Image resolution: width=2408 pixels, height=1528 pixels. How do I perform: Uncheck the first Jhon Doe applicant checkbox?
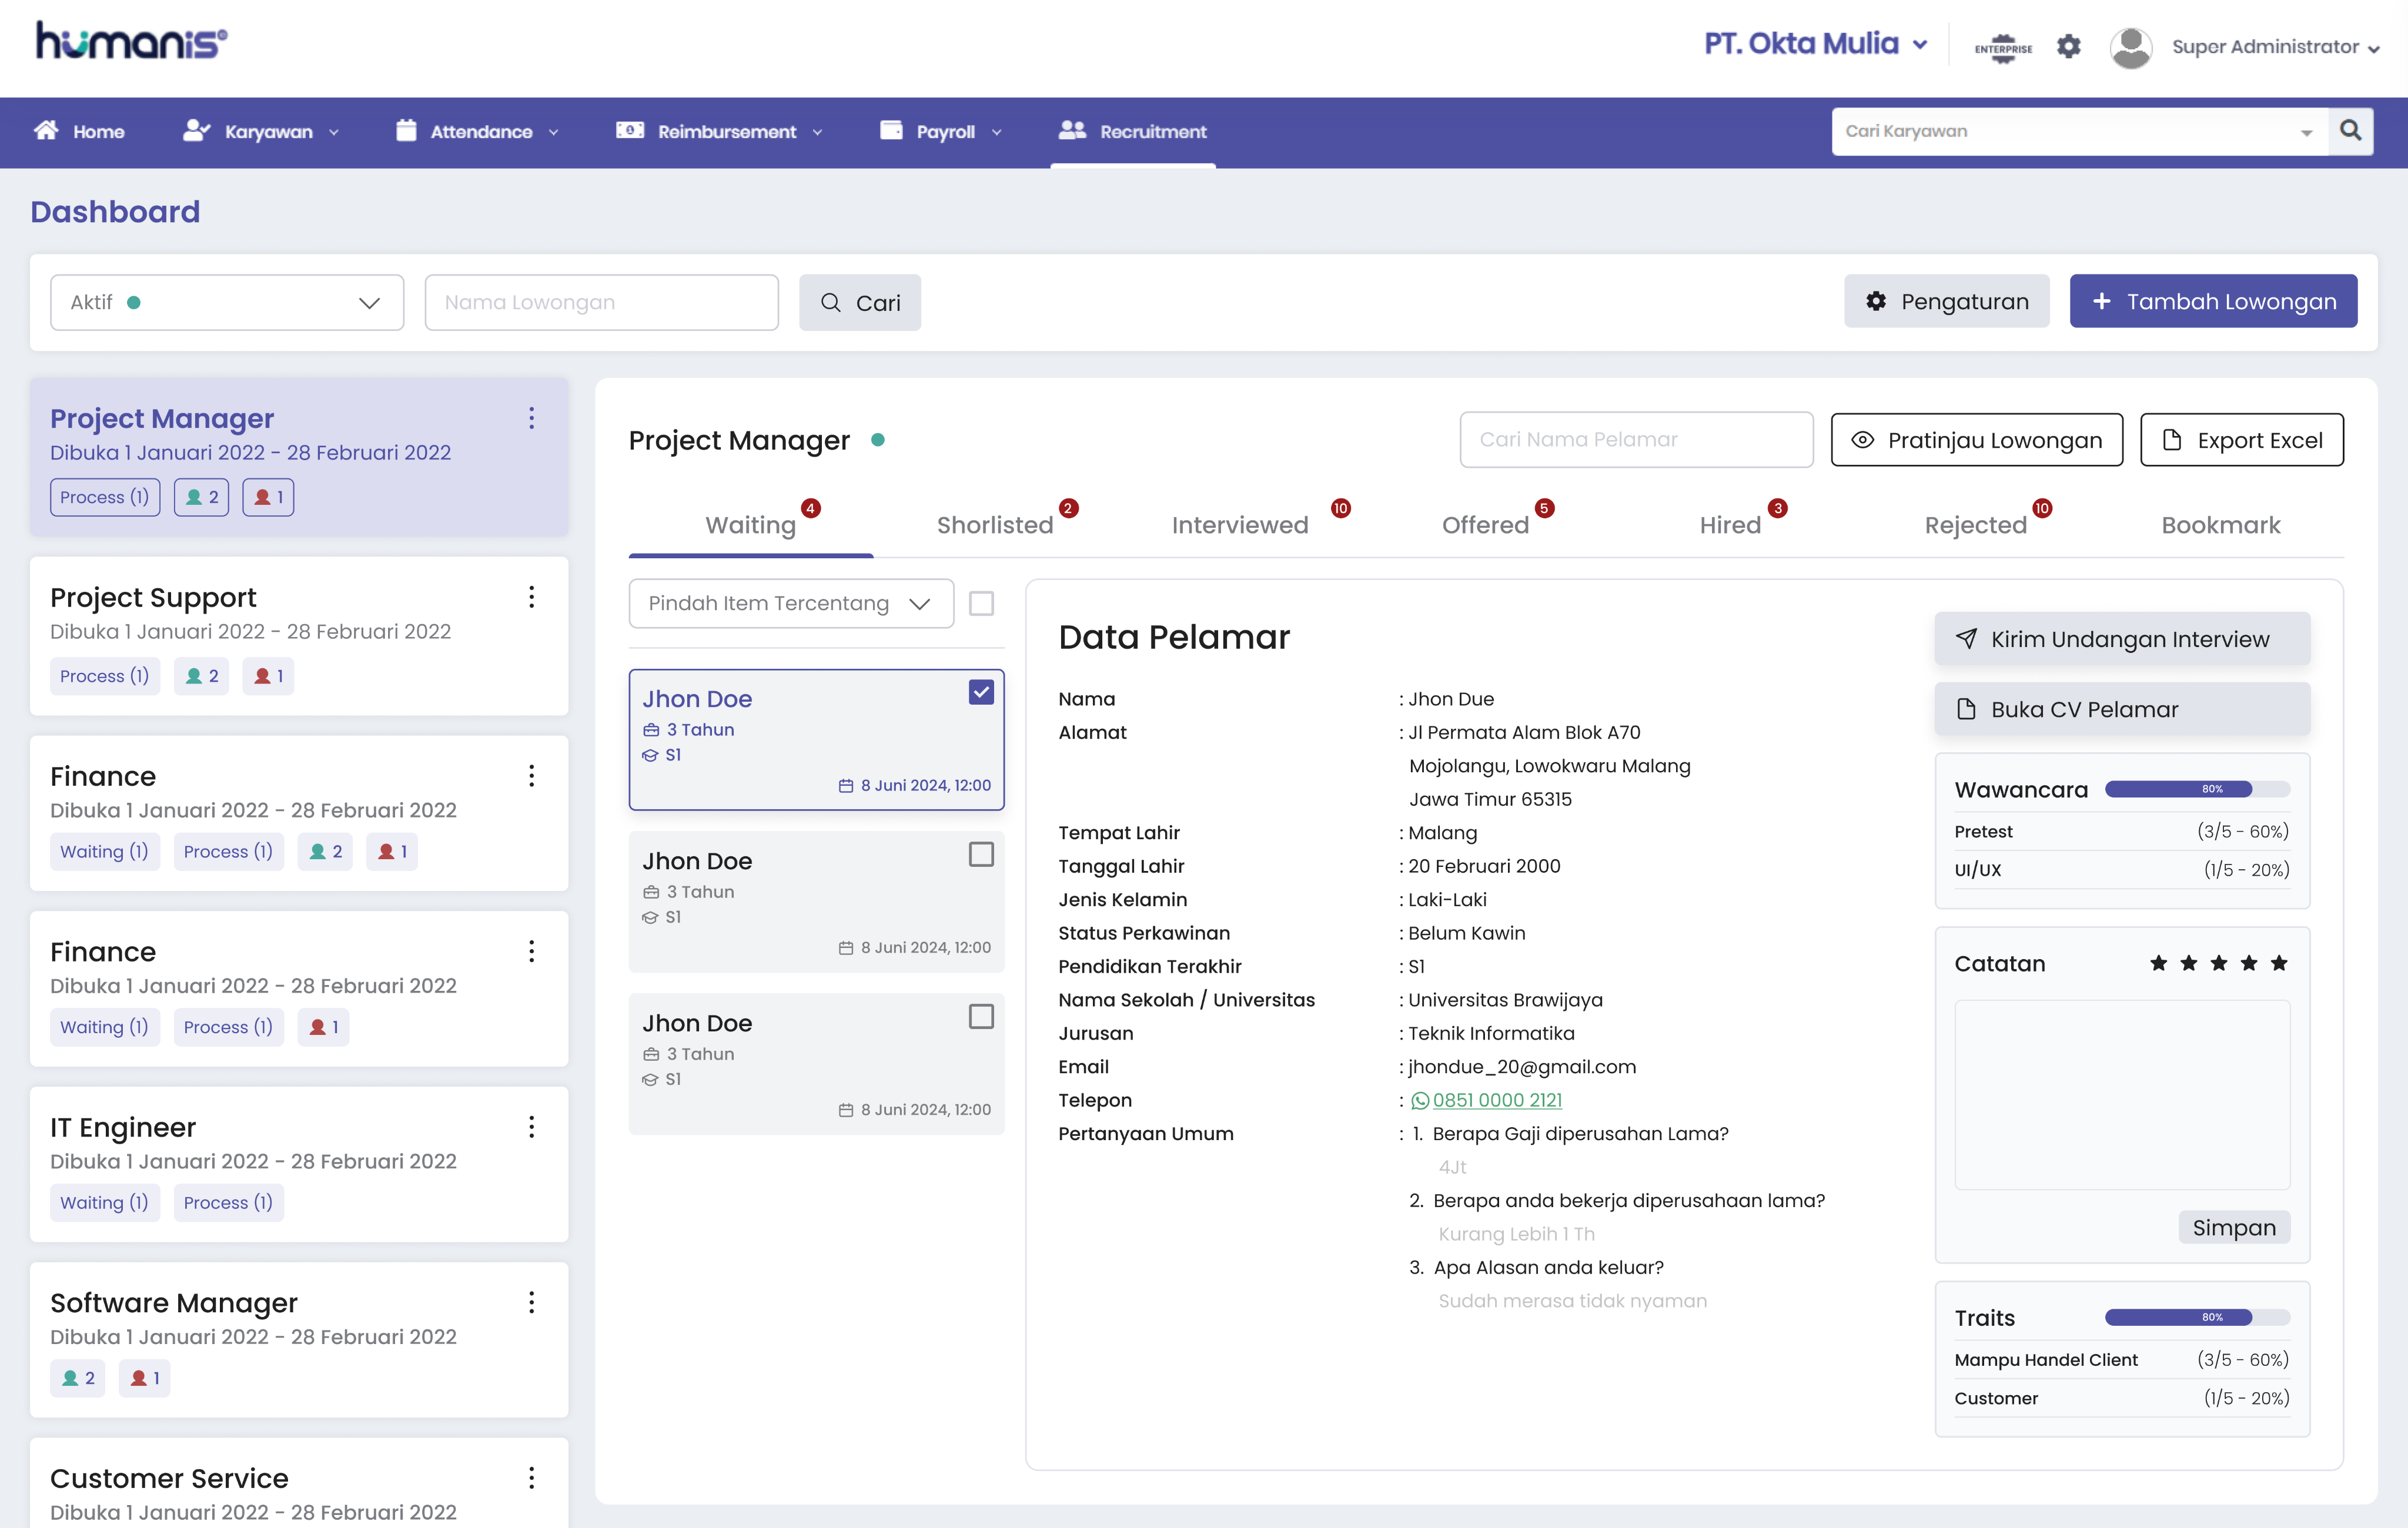tap(981, 692)
